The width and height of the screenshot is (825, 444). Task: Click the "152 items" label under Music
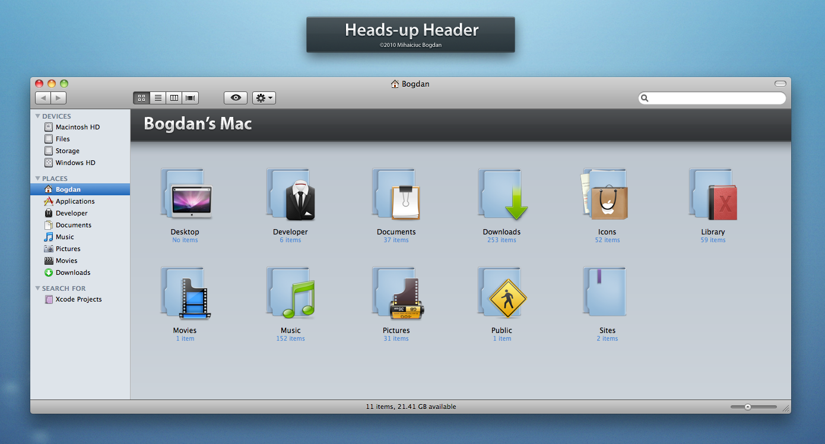290,339
